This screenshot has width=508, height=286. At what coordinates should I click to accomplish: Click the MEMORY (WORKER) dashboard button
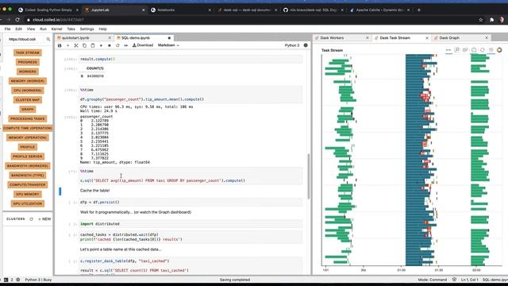point(28,81)
